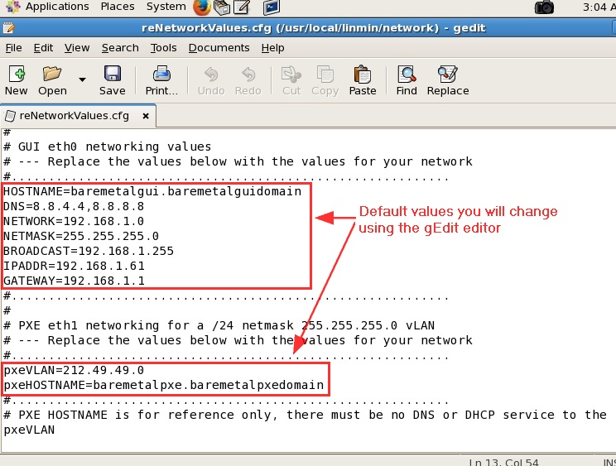The width and height of the screenshot is (616, 466).
Task: Open the System panel menu
Action: pyautogui.click(x=166, y=7)
